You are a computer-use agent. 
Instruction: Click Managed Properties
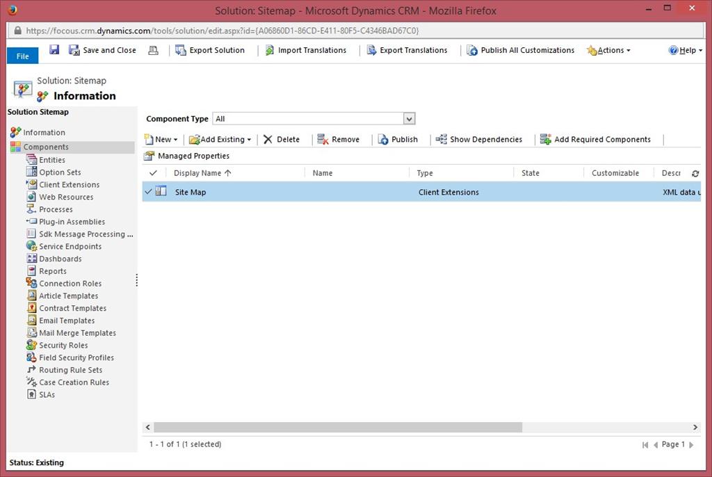click(186, 156)
